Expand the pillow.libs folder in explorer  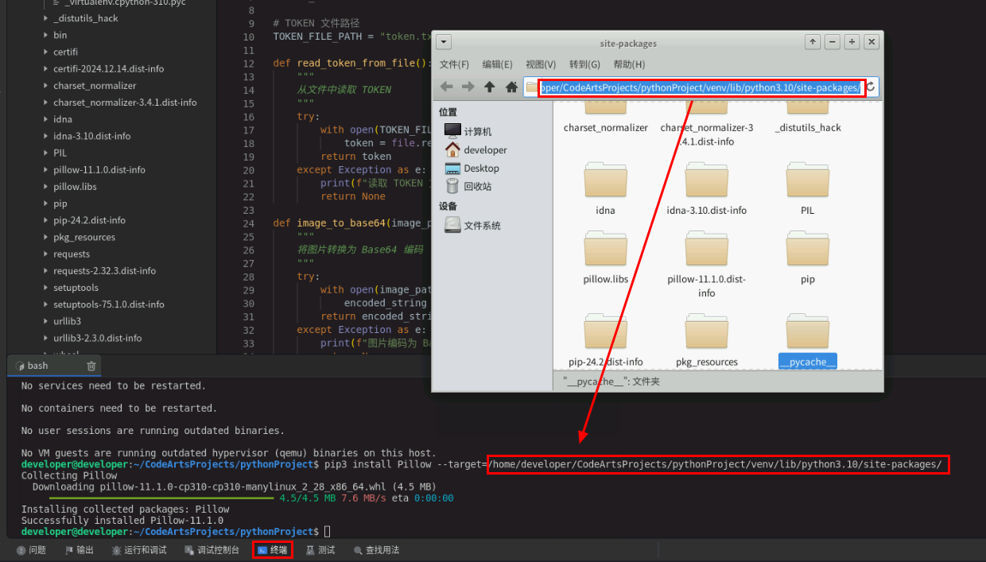click(x=46, y=187)
